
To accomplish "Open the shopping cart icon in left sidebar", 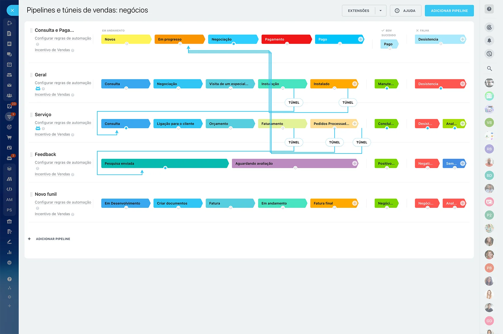I will (x=9, y=137).
